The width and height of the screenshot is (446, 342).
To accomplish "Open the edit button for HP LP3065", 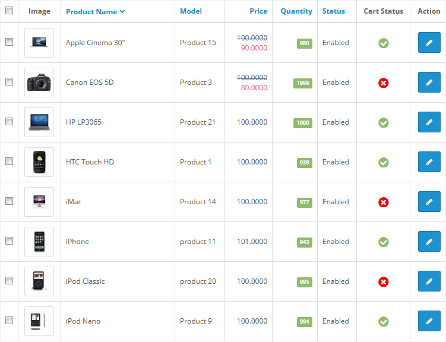I will [x=429, y=122].
